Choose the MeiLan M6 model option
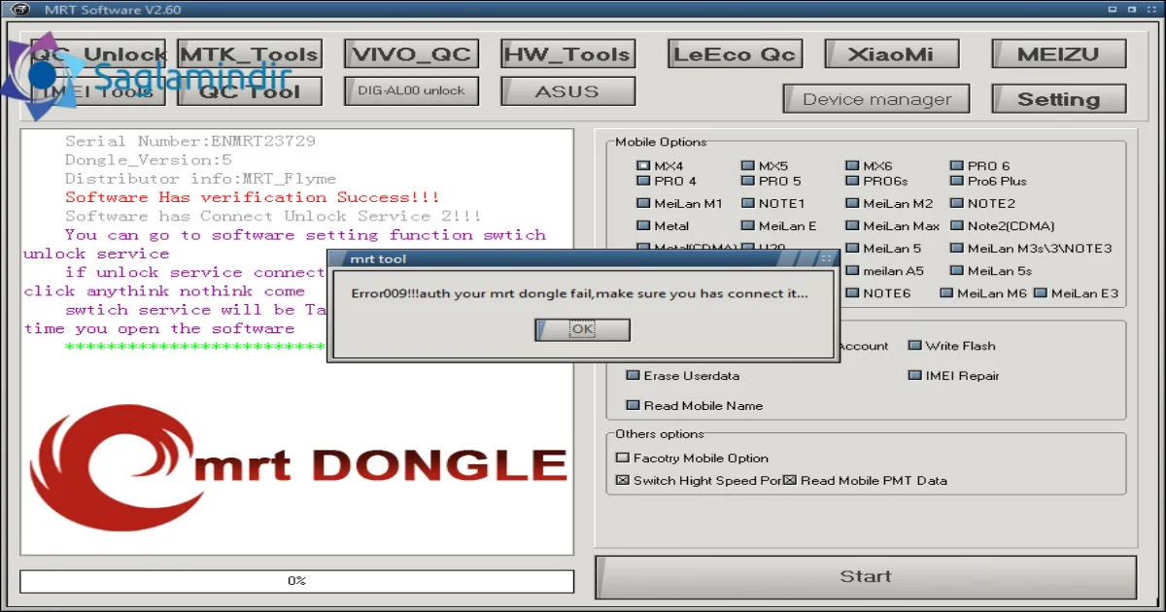 point(983,292)
